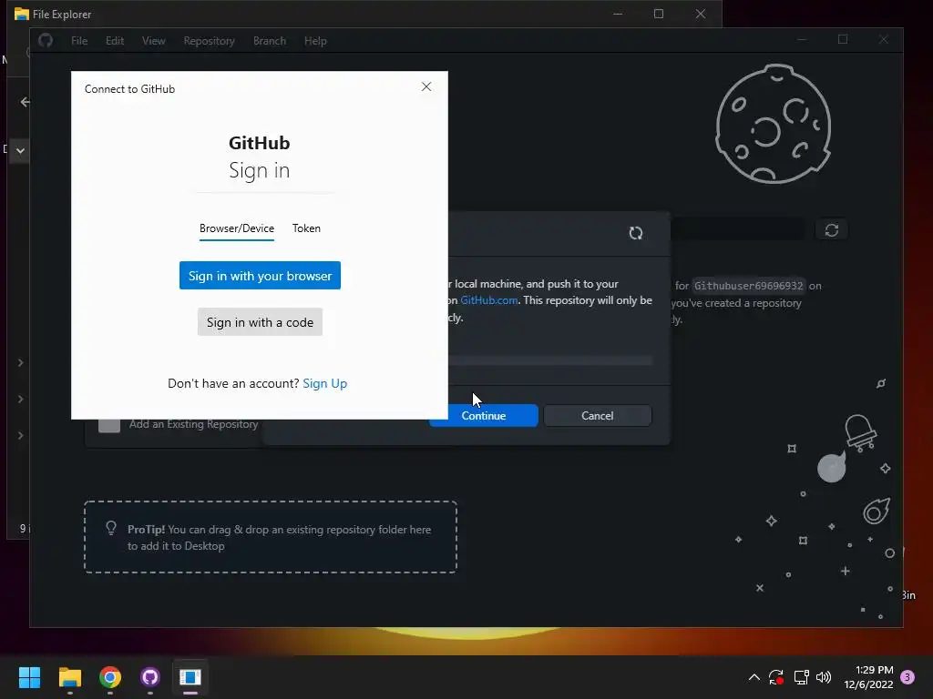Click the sync icon in dark dialog

click(x=635, y=233)
